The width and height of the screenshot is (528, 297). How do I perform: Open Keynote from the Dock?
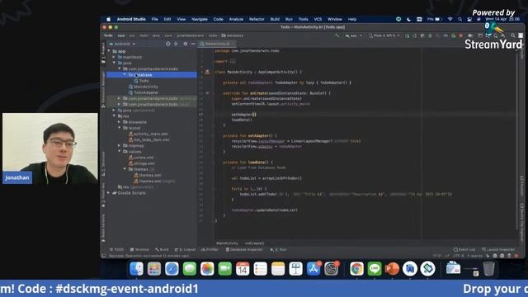click(295, 269)
